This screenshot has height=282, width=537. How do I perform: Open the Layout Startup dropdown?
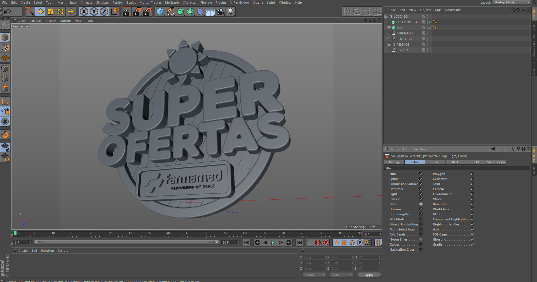tap(512, 2)
